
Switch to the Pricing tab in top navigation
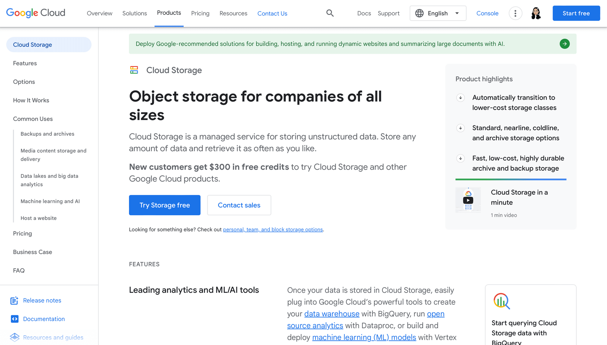(x=200, y=13)
